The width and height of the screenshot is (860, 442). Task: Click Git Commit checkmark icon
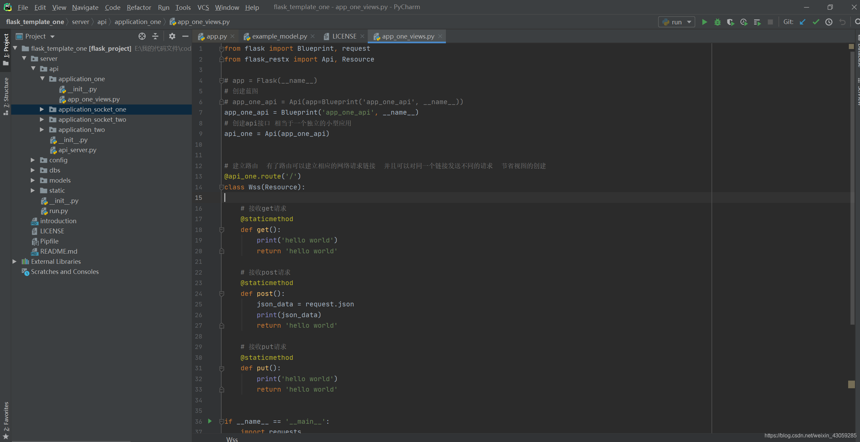click(x=816, y=22)
